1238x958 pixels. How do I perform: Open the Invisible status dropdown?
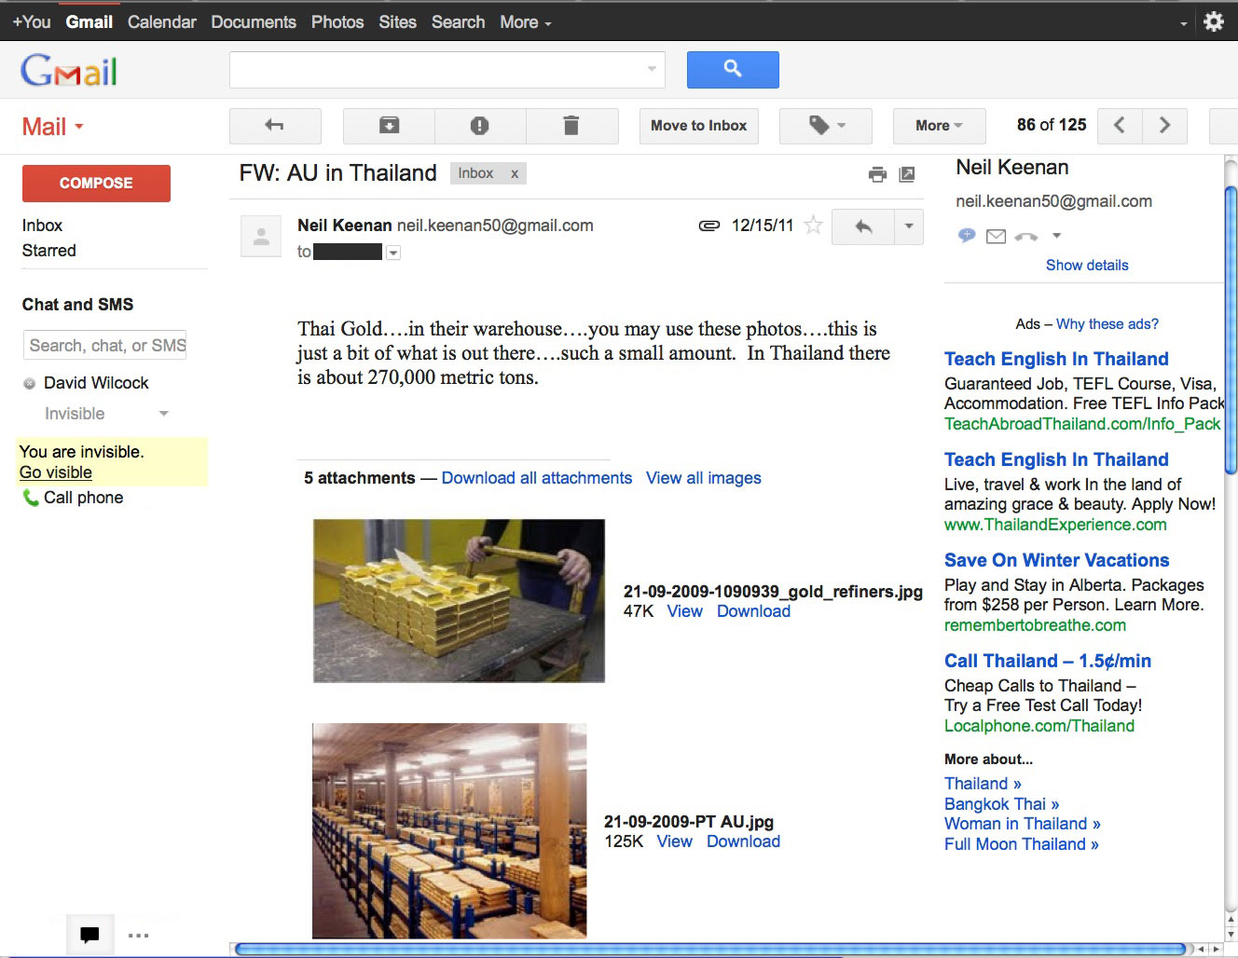106,414
